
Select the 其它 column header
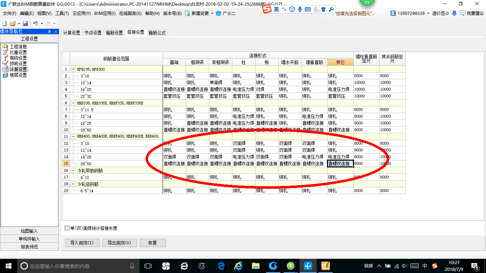tap(340, 62)
